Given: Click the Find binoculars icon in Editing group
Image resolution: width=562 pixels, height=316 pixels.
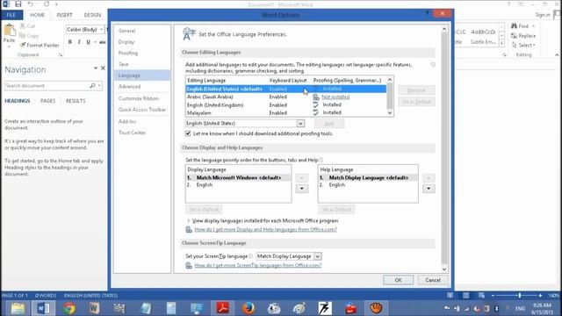Looking at the screenshot, I should point(514,26).
